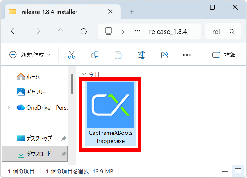
Task: Click the Rename icon in toolbar
Action: click(141, 55)
